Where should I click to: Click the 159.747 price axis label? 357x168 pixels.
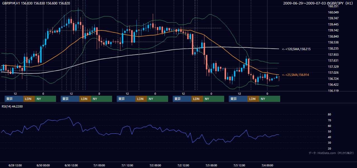click(x=333, y=18)
